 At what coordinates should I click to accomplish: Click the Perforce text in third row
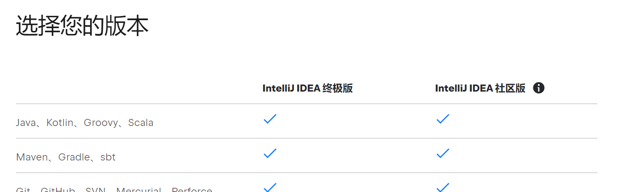coord(192,190)
